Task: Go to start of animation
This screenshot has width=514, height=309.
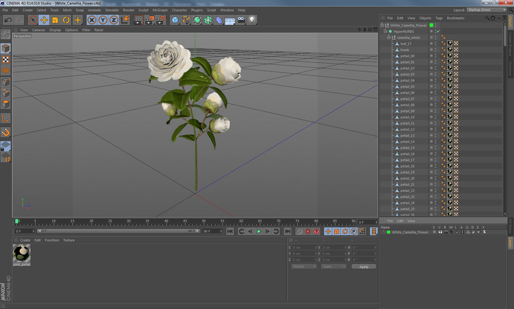Action: (x=230, y=231)
